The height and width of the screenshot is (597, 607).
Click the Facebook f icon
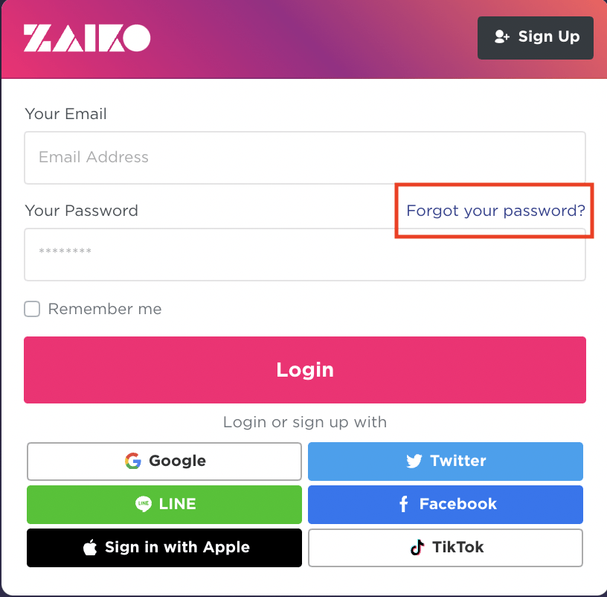coord(403,504)
